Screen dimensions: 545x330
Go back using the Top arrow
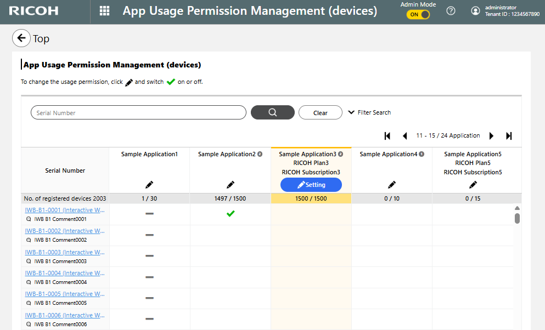point(21,38)
